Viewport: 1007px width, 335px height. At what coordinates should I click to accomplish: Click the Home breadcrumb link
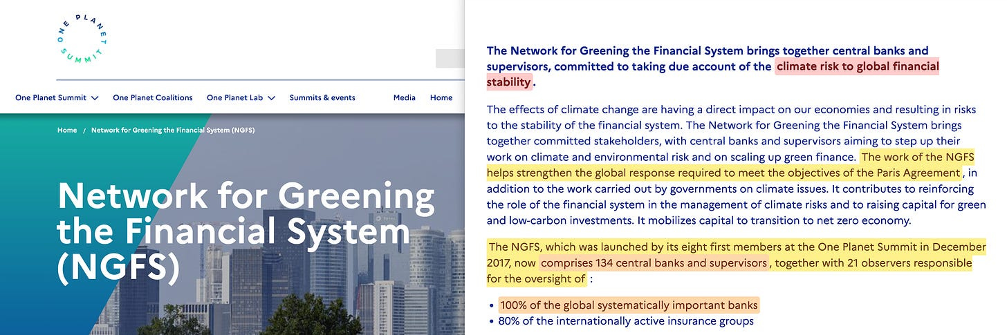click(x=67, y=131)
